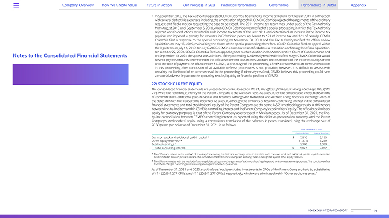Click the purple gradient box under the heading
This screenshot has height=218, width=389.
point(70,74)
